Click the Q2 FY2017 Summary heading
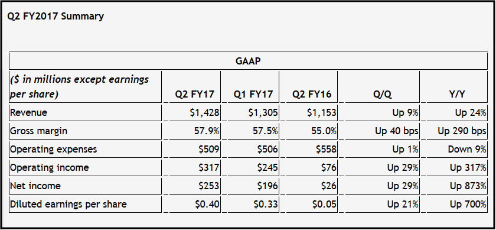This screenshot has height=230, width=496. pyautogui.click(x=56, y=16)
